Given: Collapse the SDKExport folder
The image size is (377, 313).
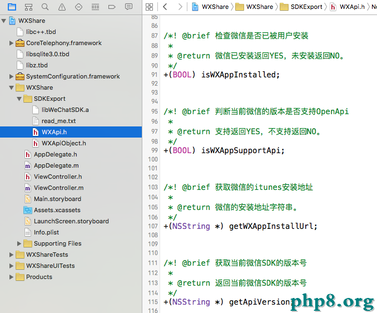Looking at the screenshot, I should [x=19, y=99].
